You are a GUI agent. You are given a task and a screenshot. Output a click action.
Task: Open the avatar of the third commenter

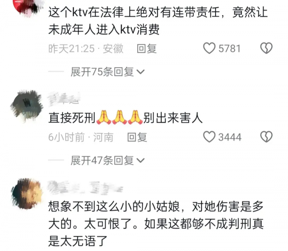tap(27, 194)
